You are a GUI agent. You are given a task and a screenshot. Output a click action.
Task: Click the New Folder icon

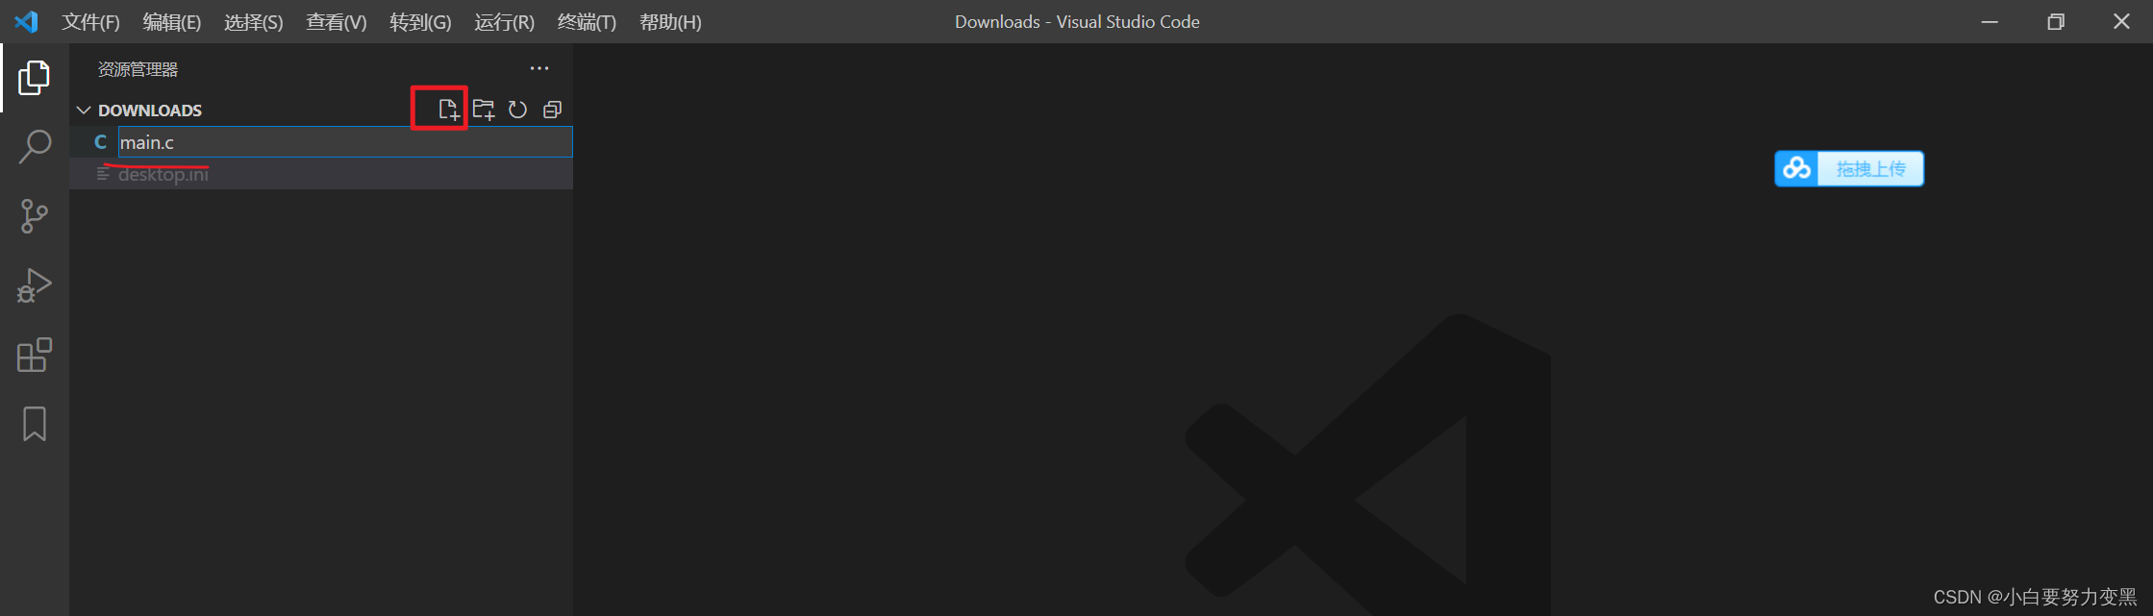point(484,110)
